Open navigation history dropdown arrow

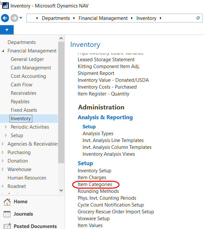pyautogui.click(x=21, y=18)
